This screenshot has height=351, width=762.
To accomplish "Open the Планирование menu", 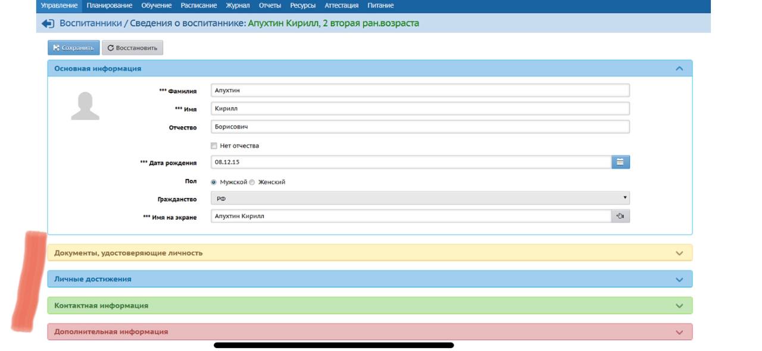I will [110, 5].
